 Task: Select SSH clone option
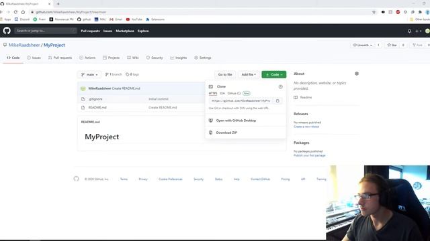click(x=222, y=94)
